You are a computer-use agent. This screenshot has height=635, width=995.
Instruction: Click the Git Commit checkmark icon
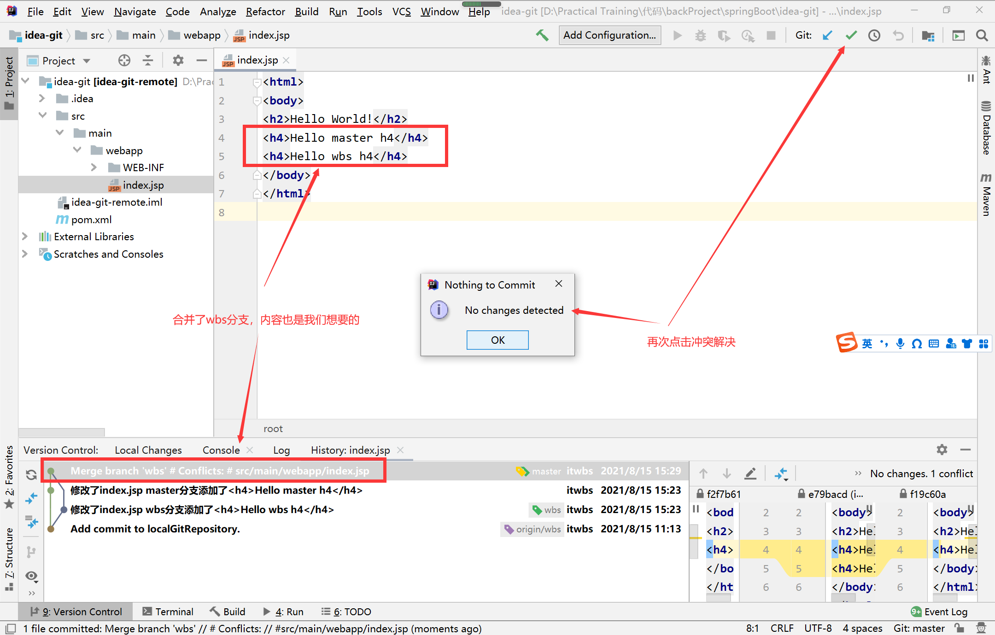(x=851, y=35)
